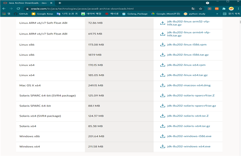Go back with the browser back arrow

click(x=4, y=9)
